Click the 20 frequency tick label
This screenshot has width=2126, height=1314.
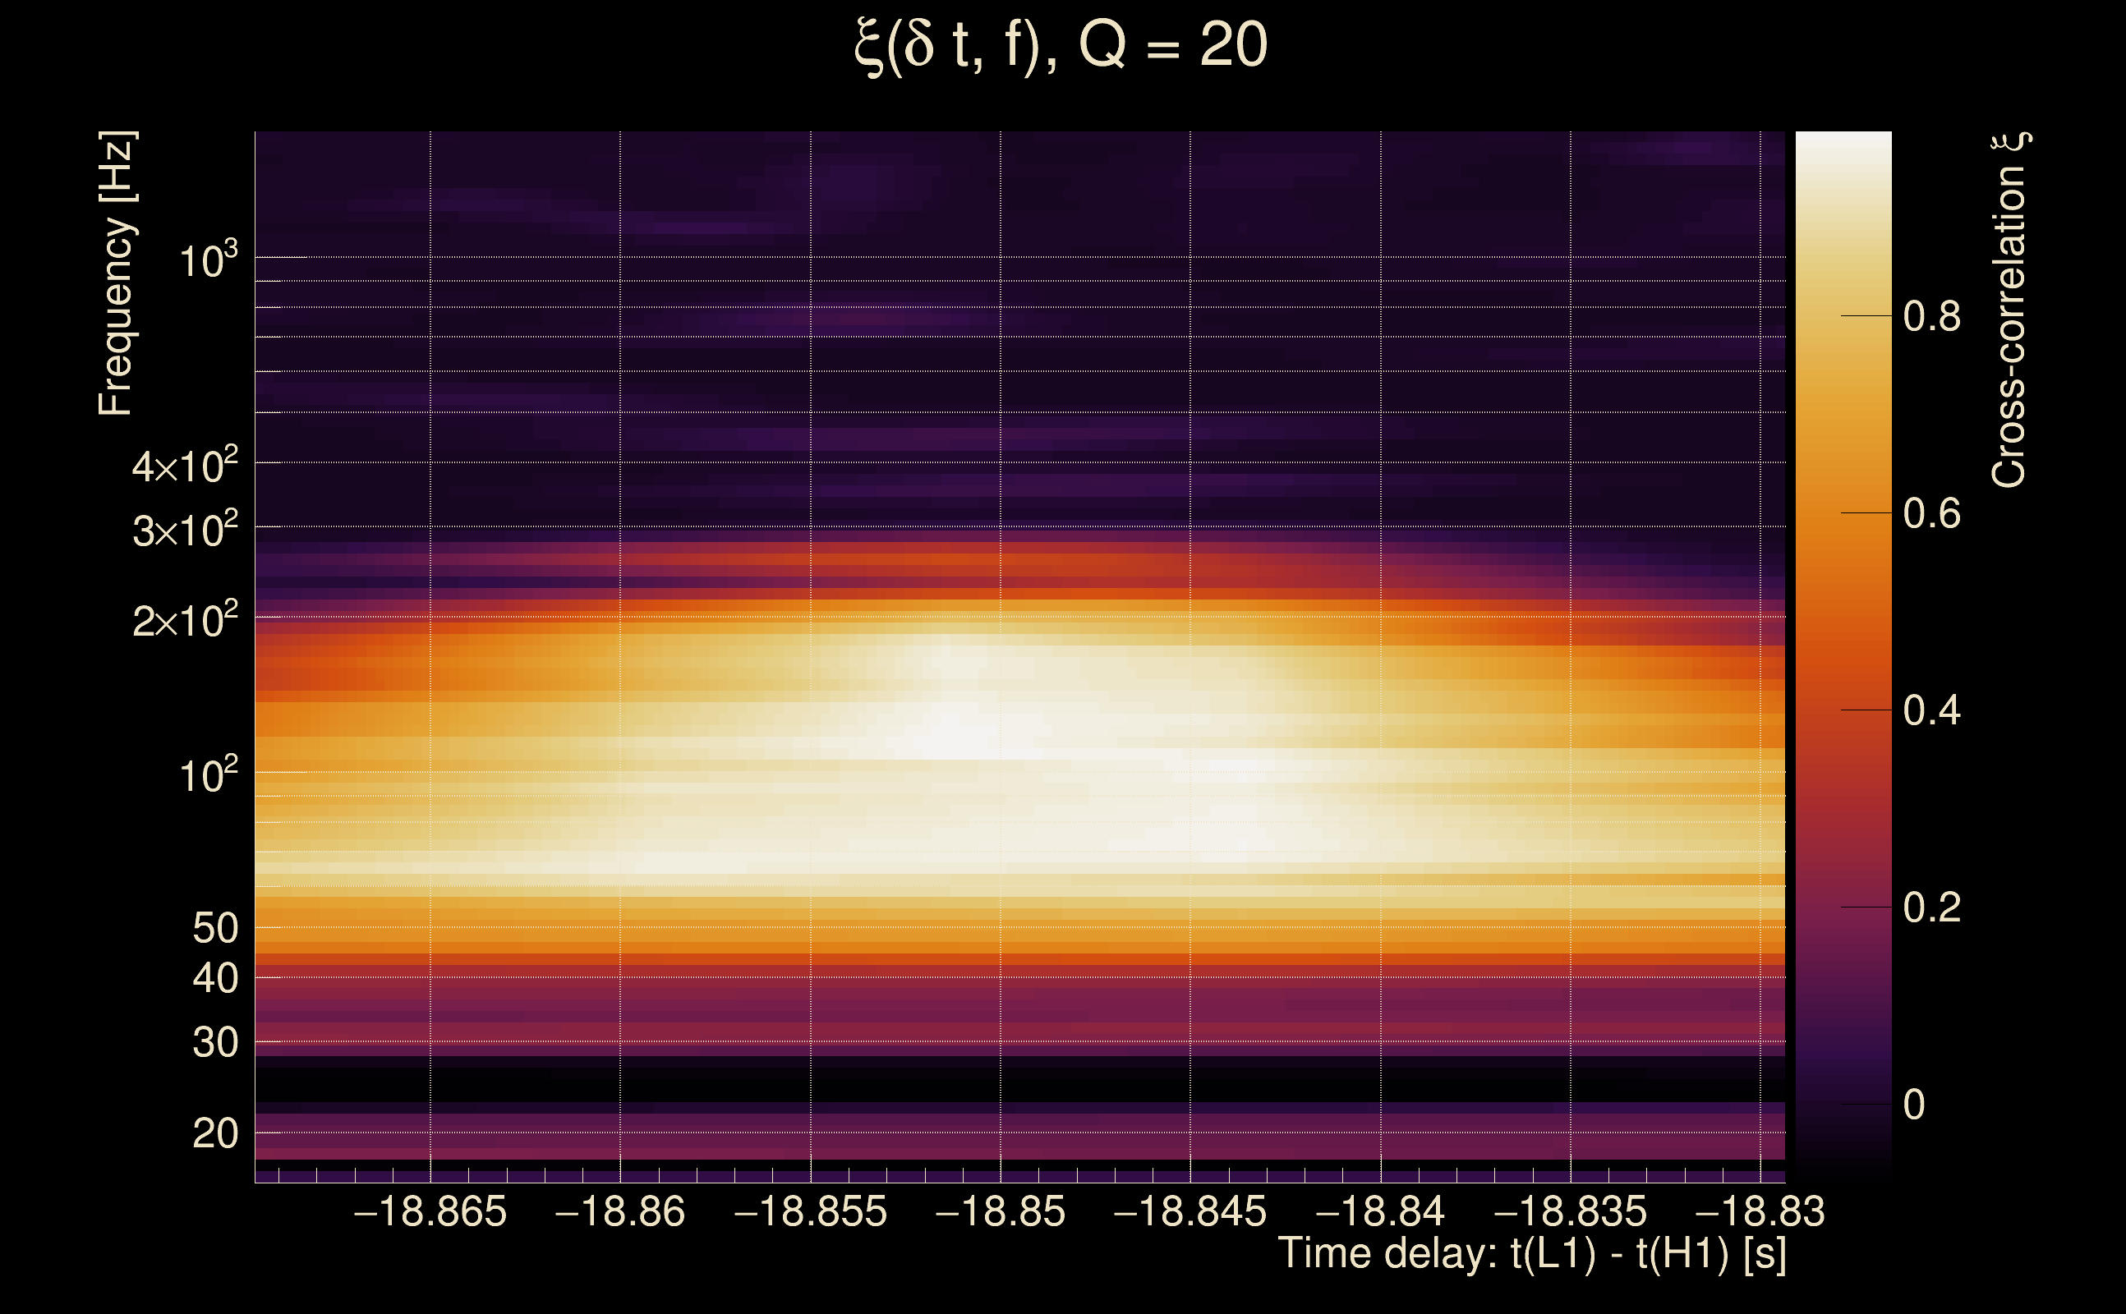click(x=214, y=1134)
